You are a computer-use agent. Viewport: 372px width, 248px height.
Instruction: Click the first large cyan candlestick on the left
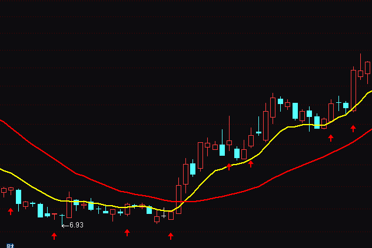(x=18, y=196)
